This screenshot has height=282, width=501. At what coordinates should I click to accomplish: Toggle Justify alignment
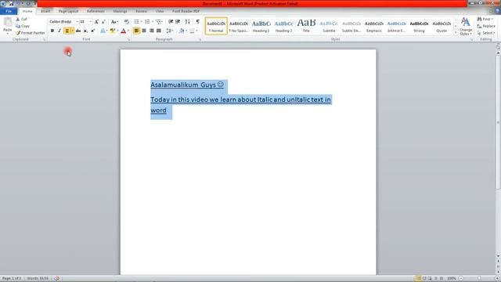click(158, 31)
